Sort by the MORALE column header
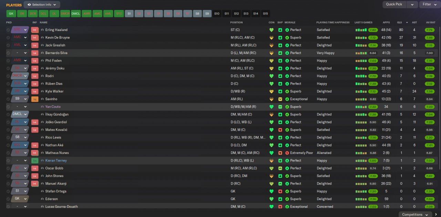The image size is (441, 217). click(x=290, y=22)
